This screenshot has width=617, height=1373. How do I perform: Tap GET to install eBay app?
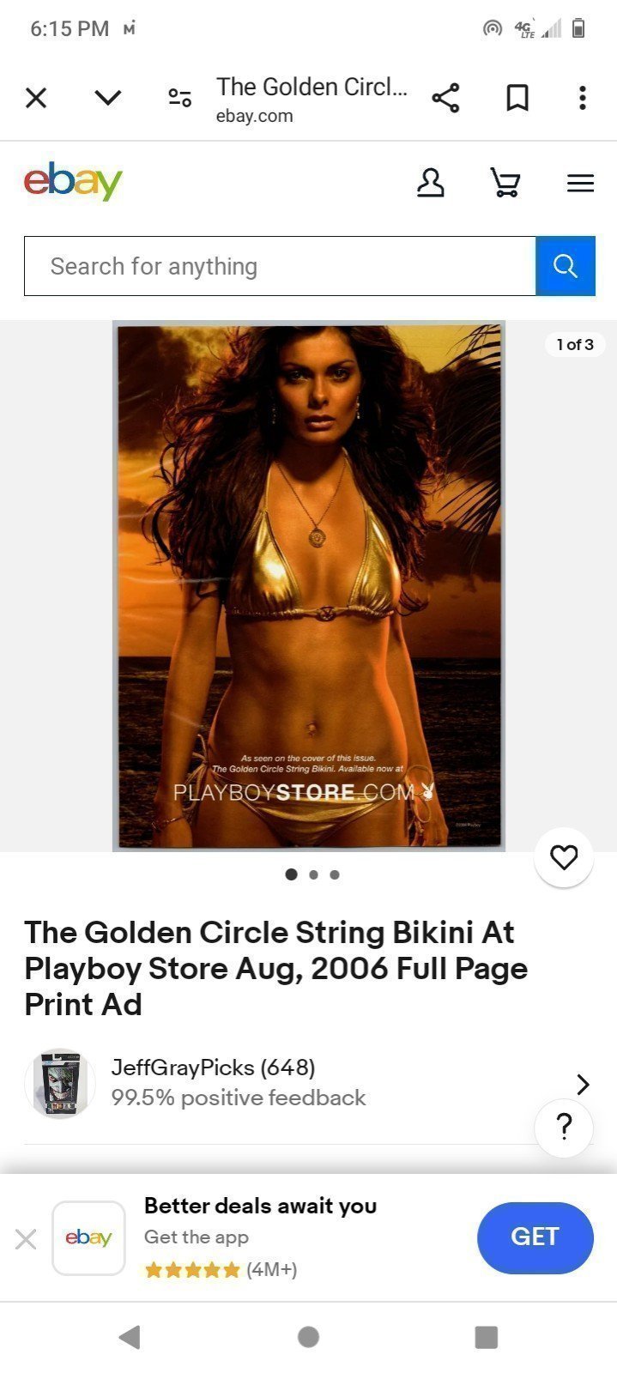[x=535, y=1237]
